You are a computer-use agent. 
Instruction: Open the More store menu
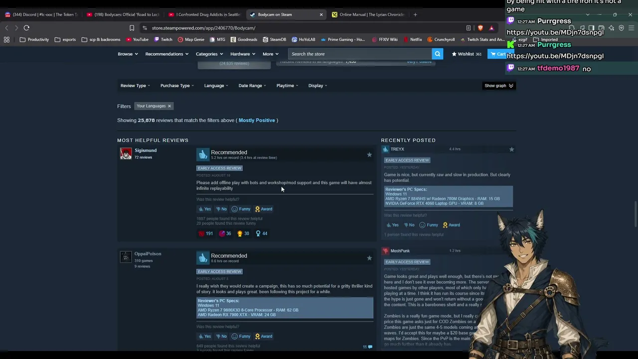[271, 54]
